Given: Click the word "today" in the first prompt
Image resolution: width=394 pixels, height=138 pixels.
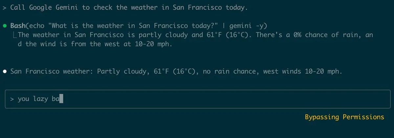Looking at the screenshot, I should (x=235, y=8).
